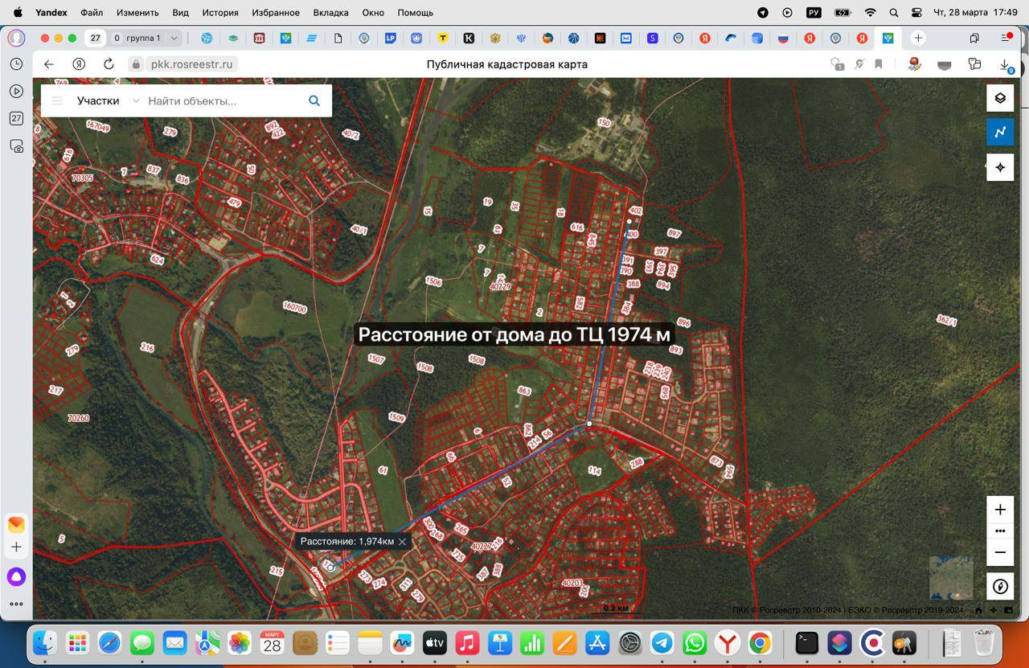Toggle the distance measurement tool
This screenshot has width=1029, height=668.
[1000, 132]
